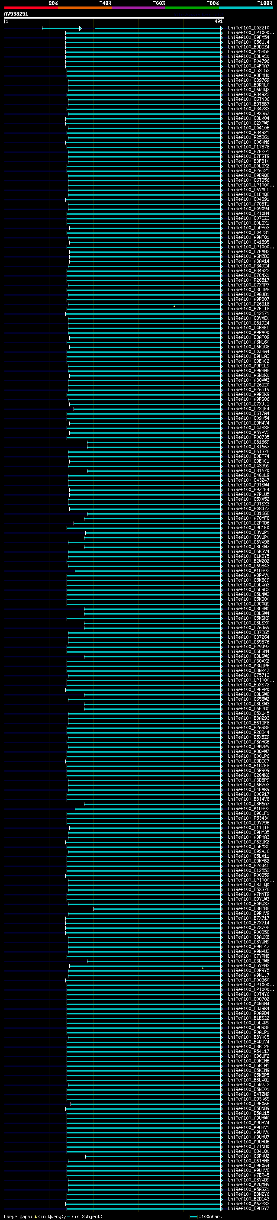Click the yellow query gap marker on C5YYM2 row
277x1220 pixels.
tap(203, 967)
